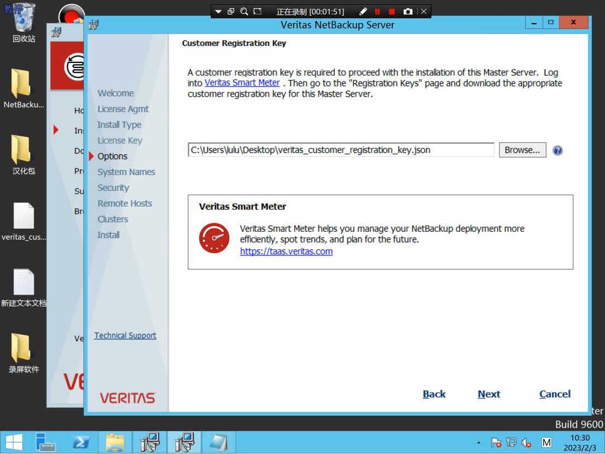Close the recording toolbar
This screenshot has width=605, height=454.
(423, 11)
